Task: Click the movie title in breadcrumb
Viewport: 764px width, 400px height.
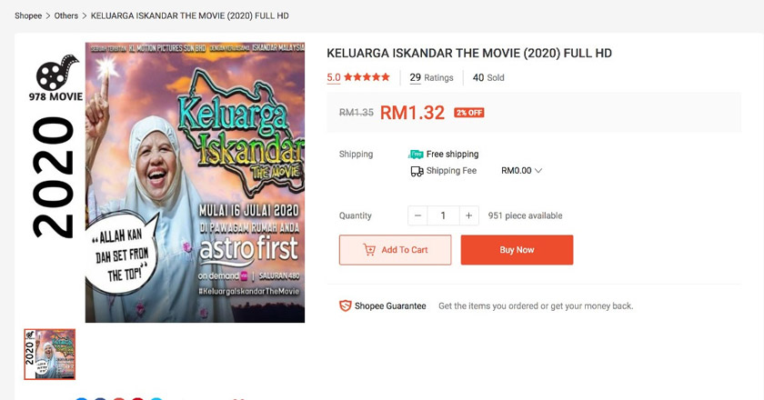Action: [189, 15]
